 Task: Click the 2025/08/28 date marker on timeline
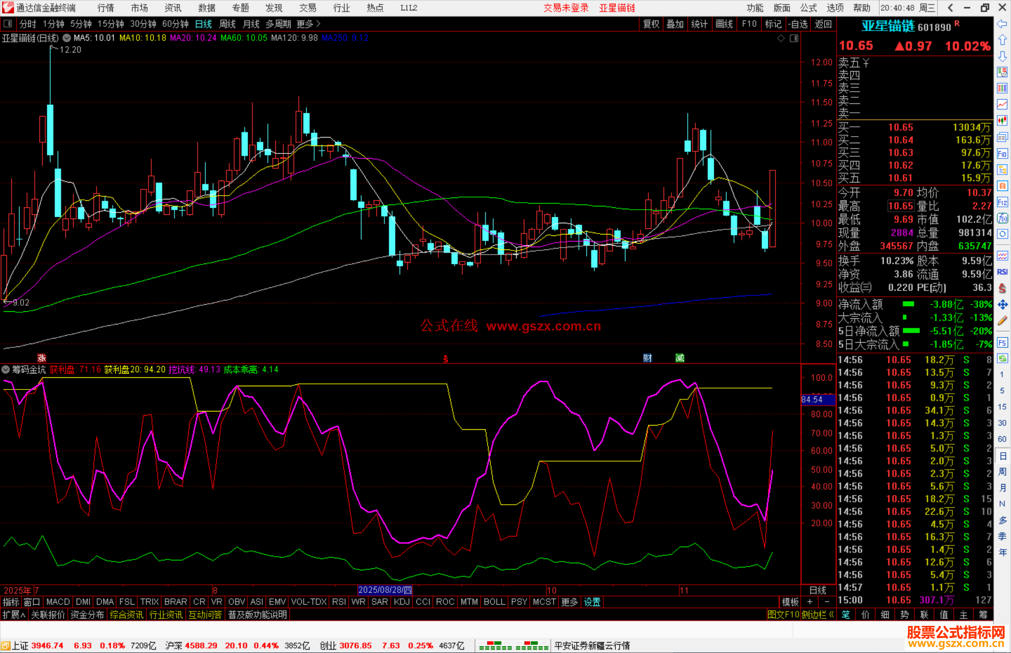pyautogui.click(x=385, y=590)
